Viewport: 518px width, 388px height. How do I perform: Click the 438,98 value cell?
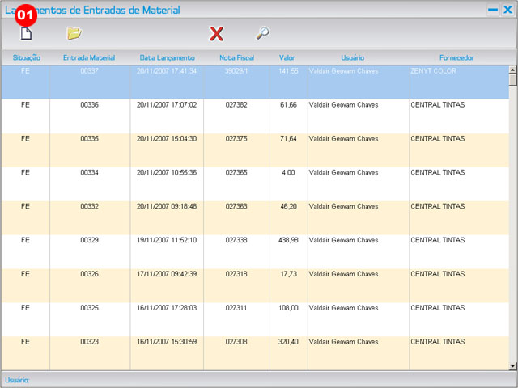[x=288, y=241]
